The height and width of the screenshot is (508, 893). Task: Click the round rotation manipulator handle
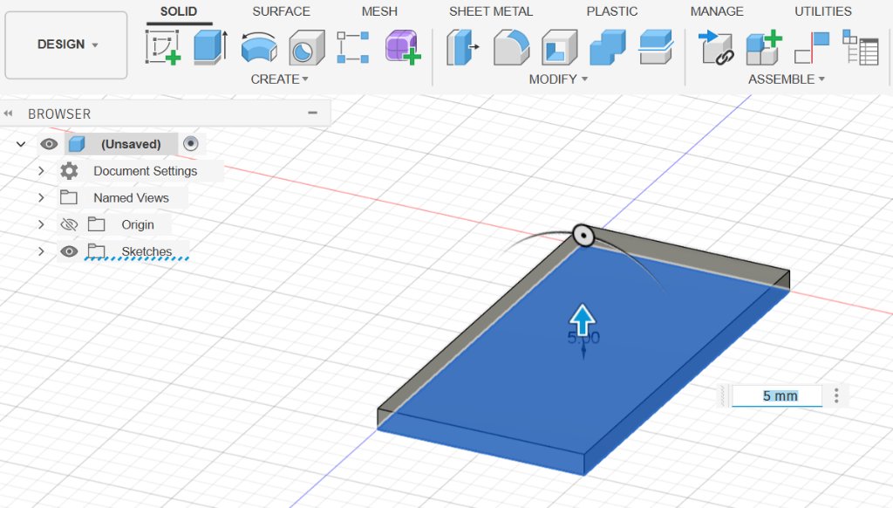coord(583,235)
